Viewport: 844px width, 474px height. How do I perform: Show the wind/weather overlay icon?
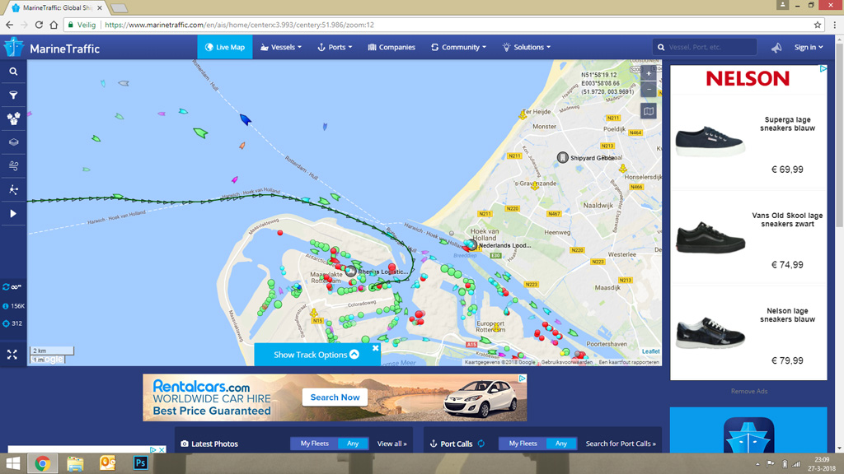point(13,166)
